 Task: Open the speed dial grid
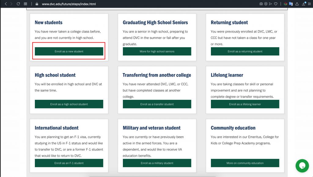pyautogui.click(x=25, y=4)
